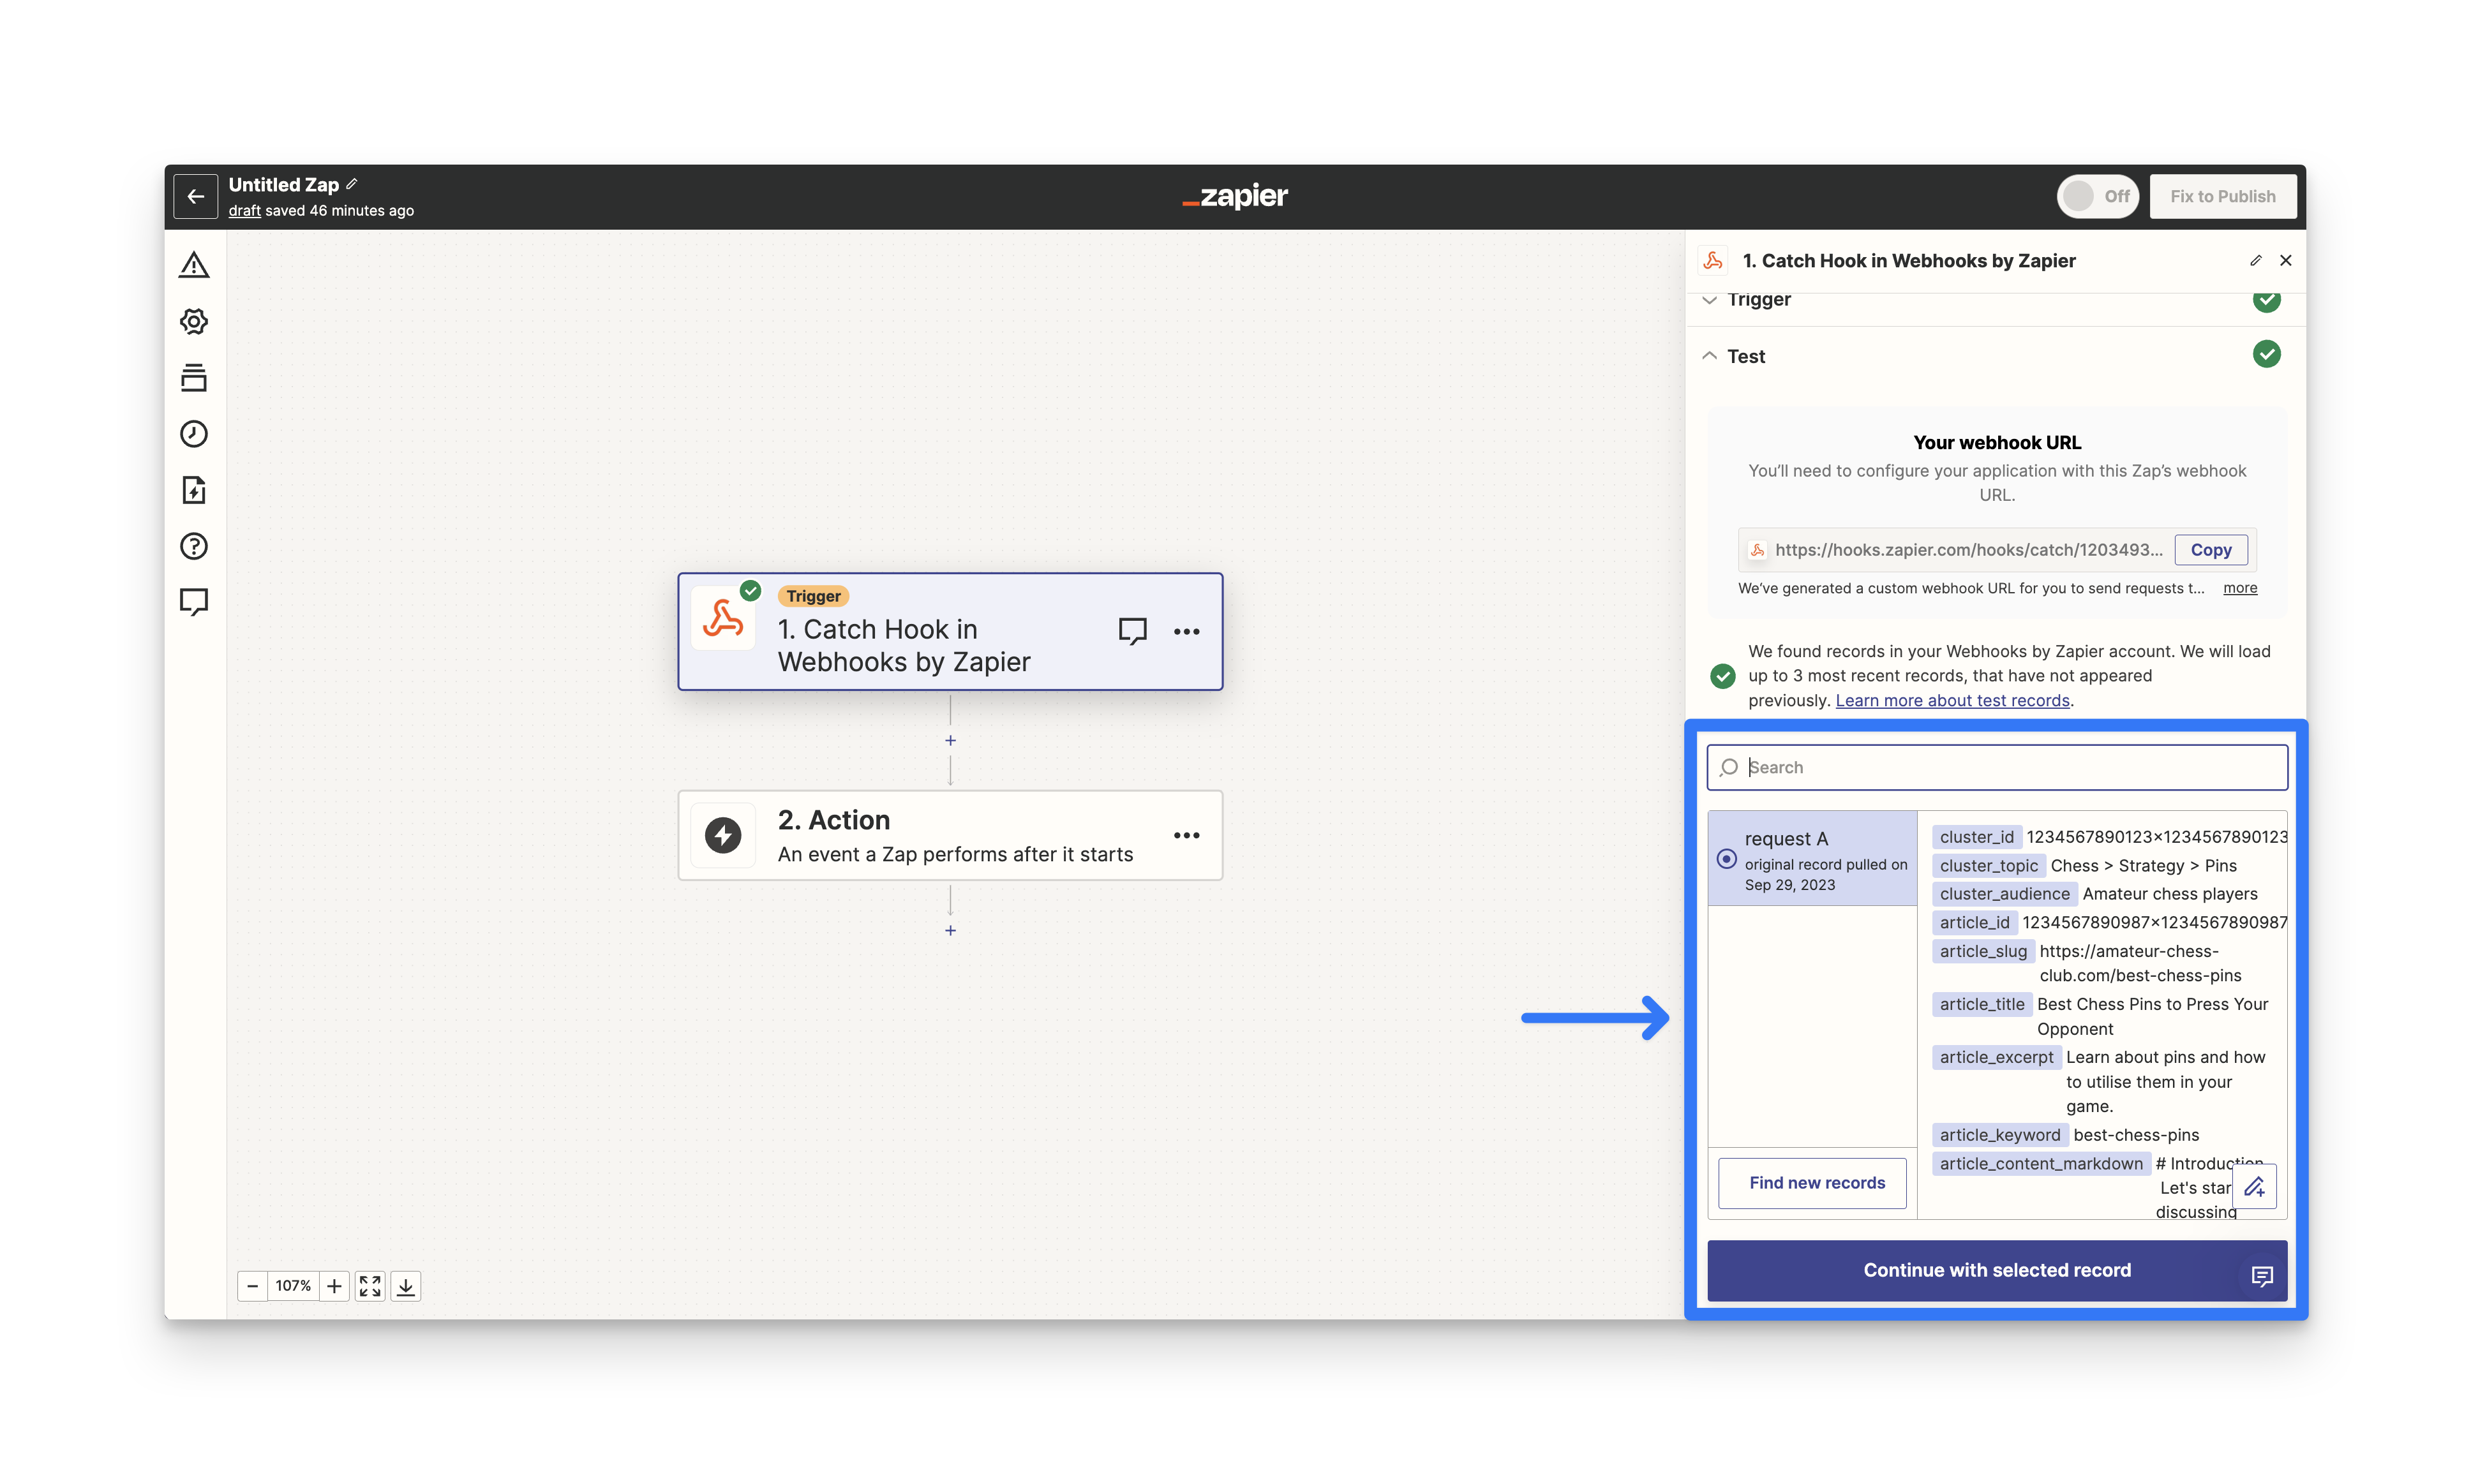This screenshot has width=2471, height=1484.
Task: Click the fit-to-view zoom icon
Action: [370, 1286]
